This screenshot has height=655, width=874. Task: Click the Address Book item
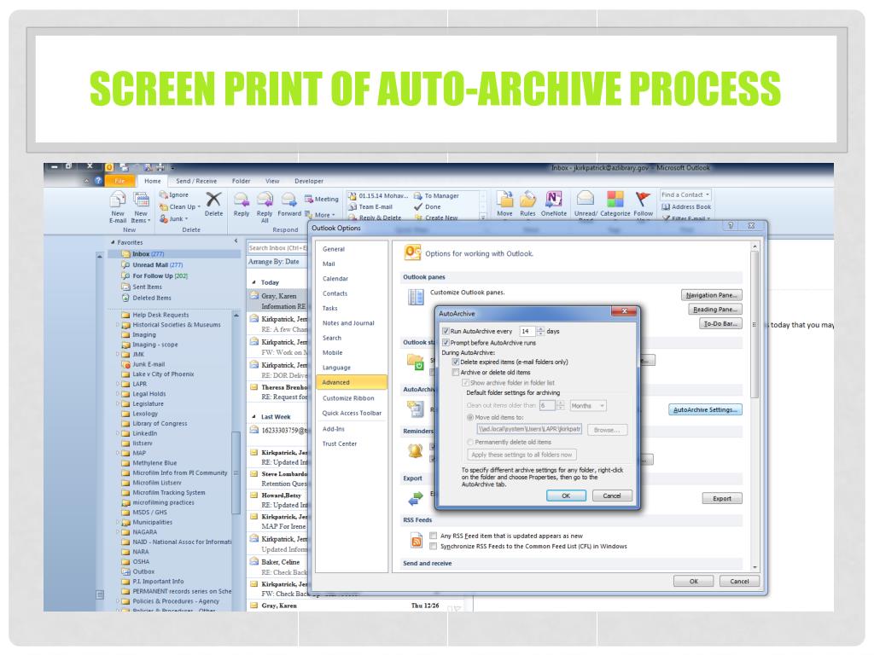click(686, 206)
